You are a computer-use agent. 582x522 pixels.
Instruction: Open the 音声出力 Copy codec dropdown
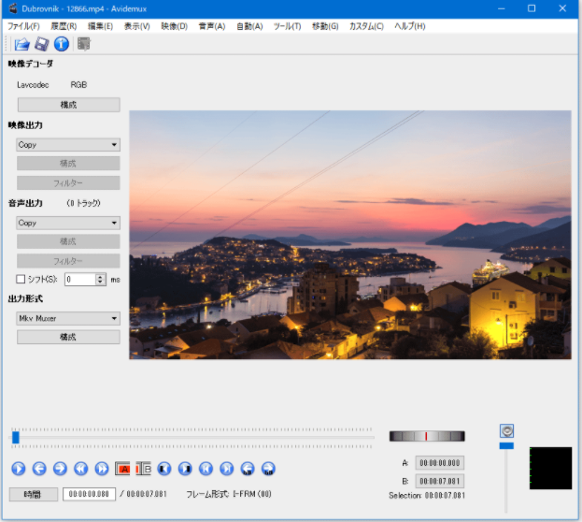(x=68, y=223)
